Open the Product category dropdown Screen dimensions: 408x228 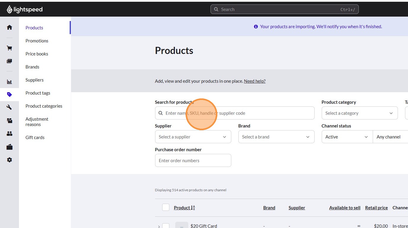(360, 113)
